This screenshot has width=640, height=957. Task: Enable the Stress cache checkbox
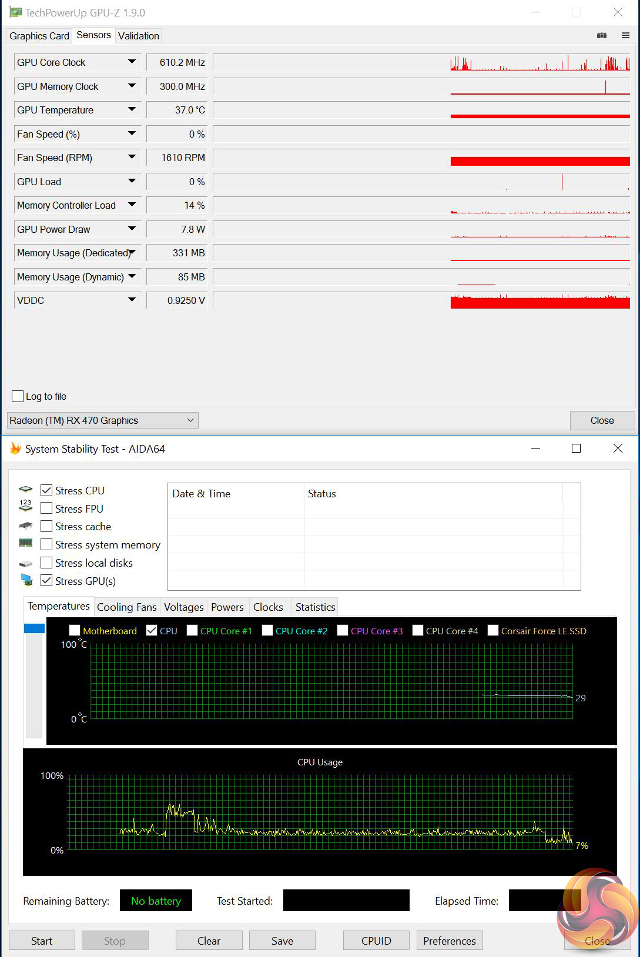(46, 527)
